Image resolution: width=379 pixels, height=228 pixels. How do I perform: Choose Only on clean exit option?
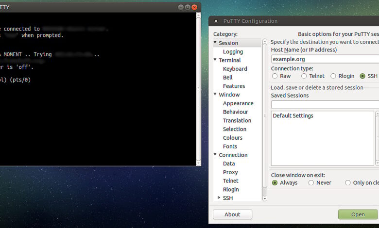point(347,182)
